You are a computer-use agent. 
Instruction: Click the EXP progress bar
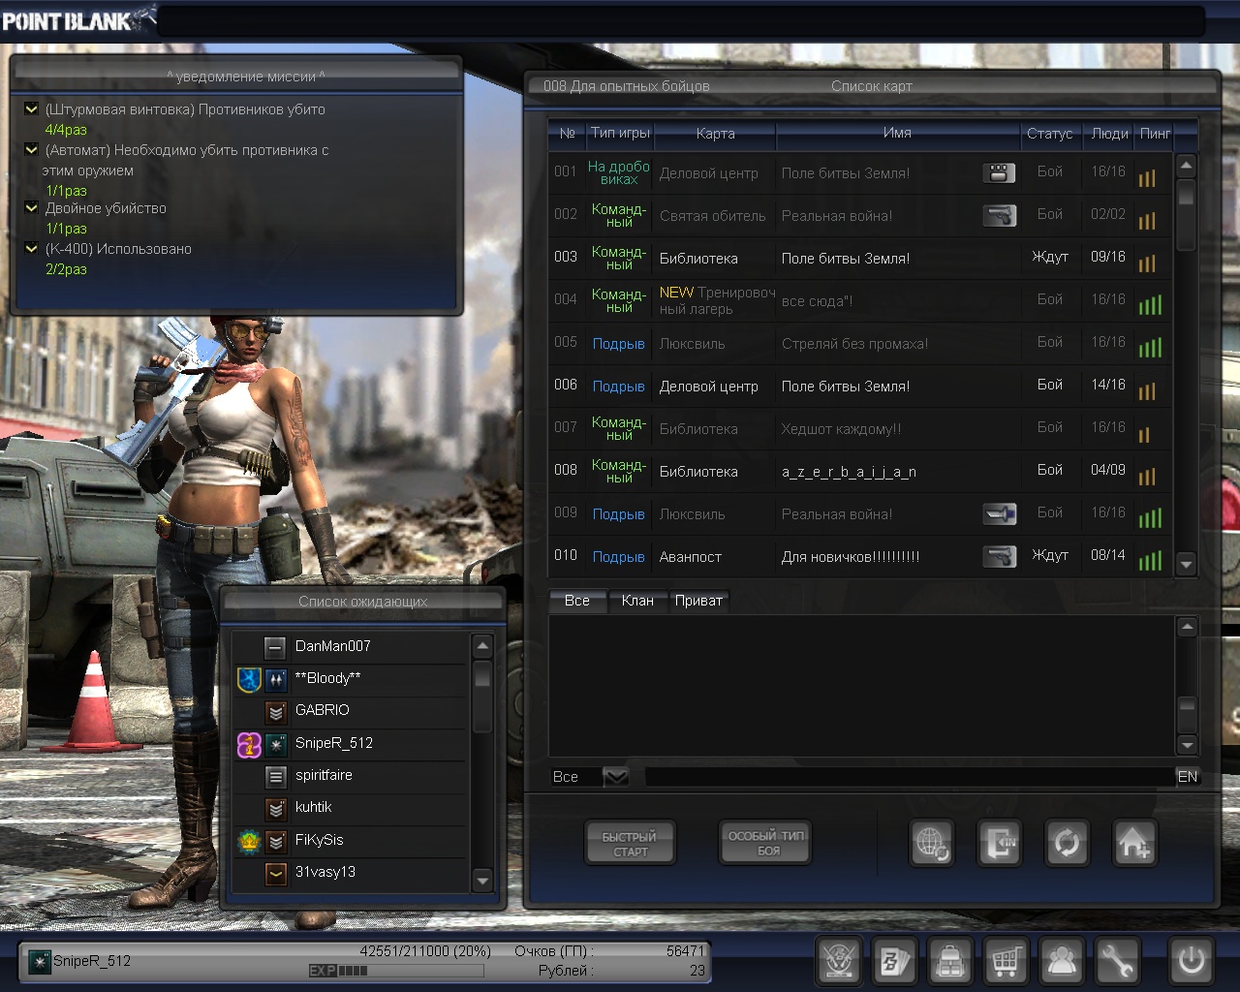(x=395, y=970)
